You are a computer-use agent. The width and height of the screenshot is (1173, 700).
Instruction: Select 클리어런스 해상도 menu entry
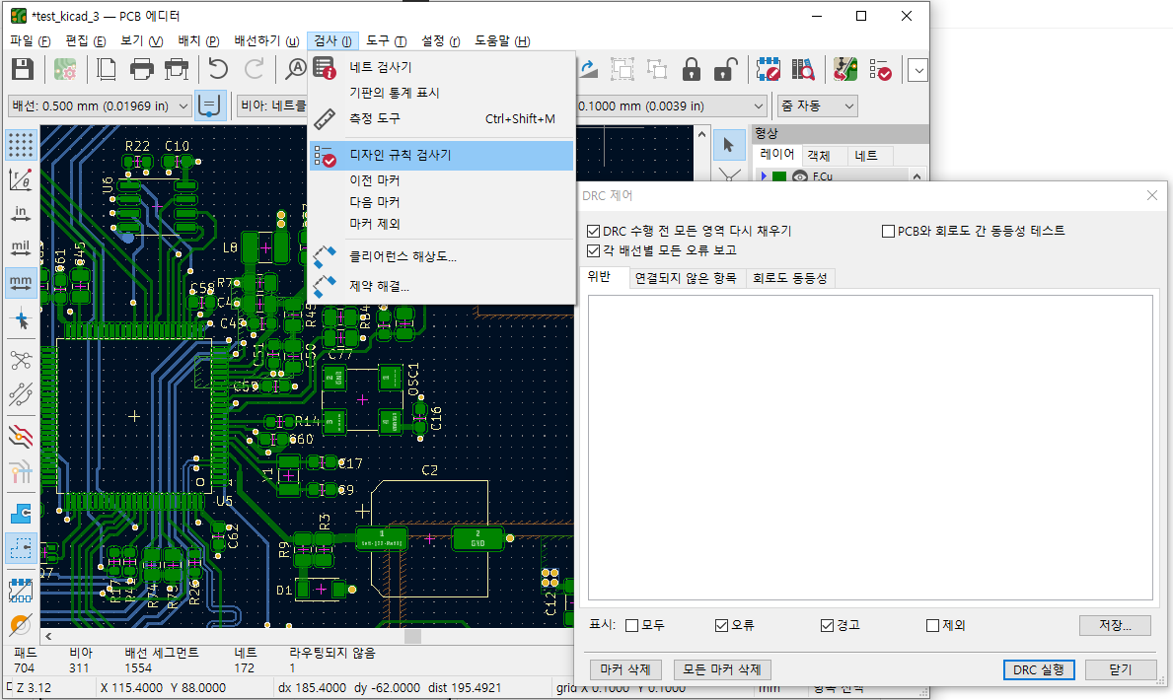(441, 256)
